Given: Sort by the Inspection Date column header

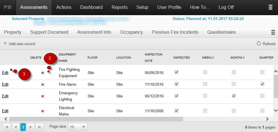Looking at the screenshot, I should point(153,57).
